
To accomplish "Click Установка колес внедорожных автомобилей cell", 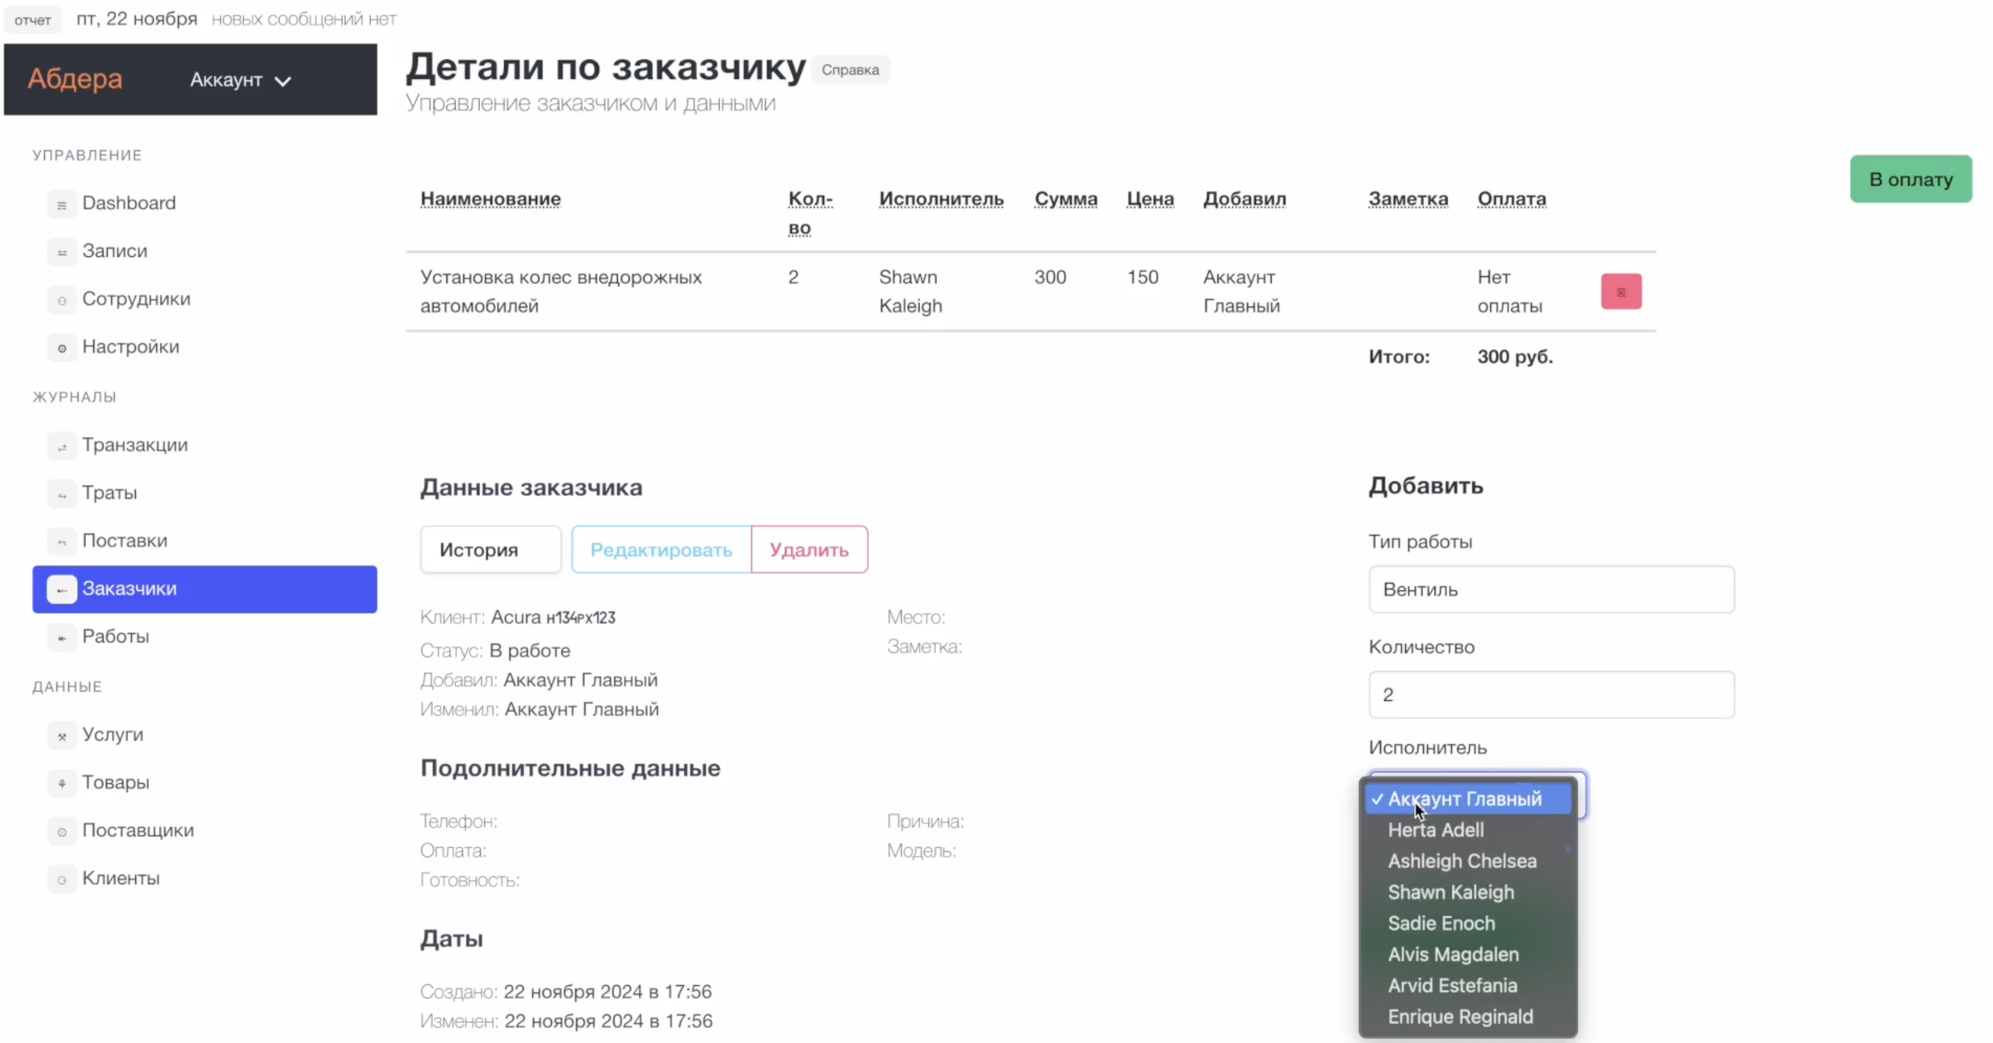I will (x=561, y=292).
